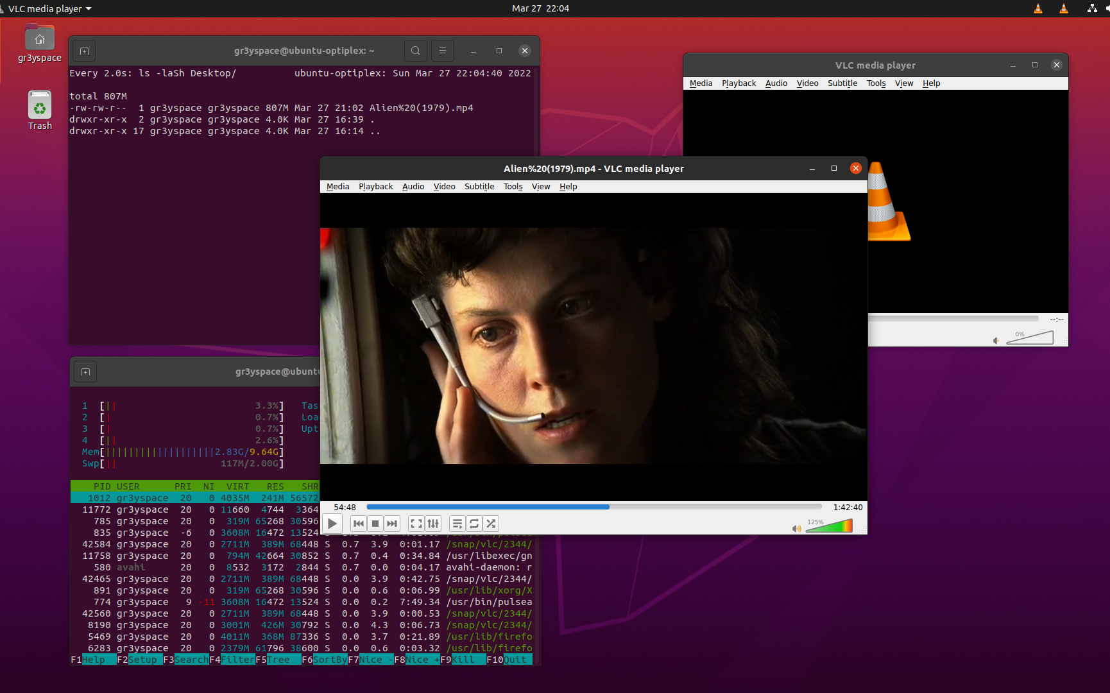Click the Alien movie seek bar
This screenshot has width=1110, height=693.
point(593,507)
